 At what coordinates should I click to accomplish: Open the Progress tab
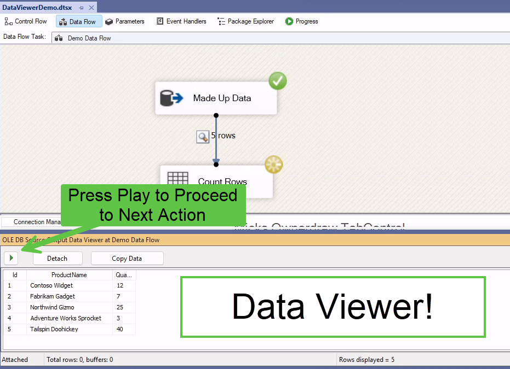[301, 21]
